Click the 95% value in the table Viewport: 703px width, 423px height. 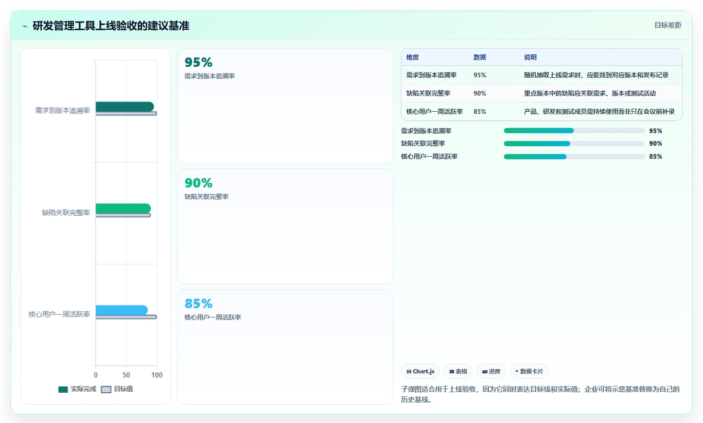tap(480, 75)
